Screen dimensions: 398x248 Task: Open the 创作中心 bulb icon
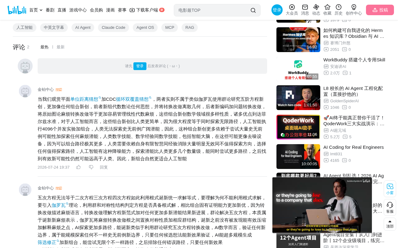(x=354, y=7)
